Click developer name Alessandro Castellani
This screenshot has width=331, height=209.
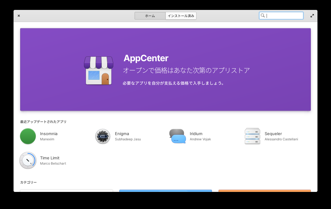pos(281,139)
